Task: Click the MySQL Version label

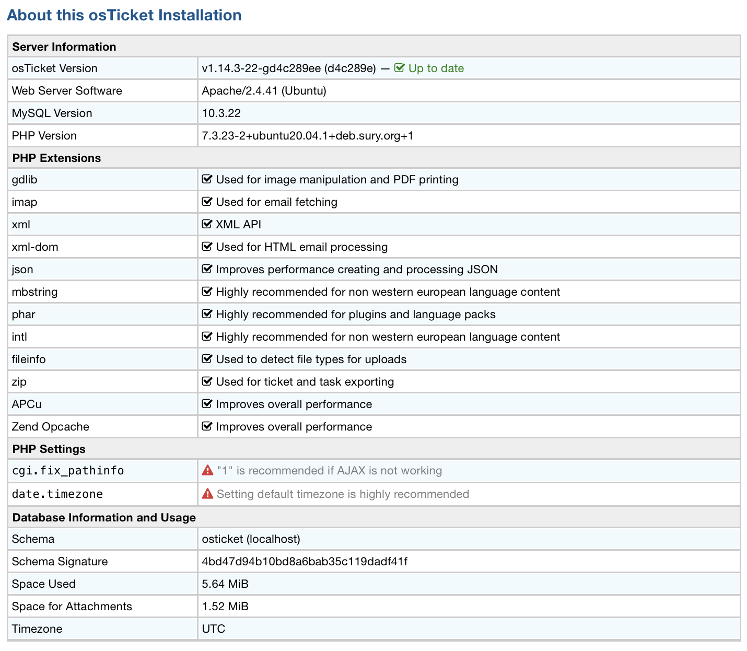Action: [52, 113]
